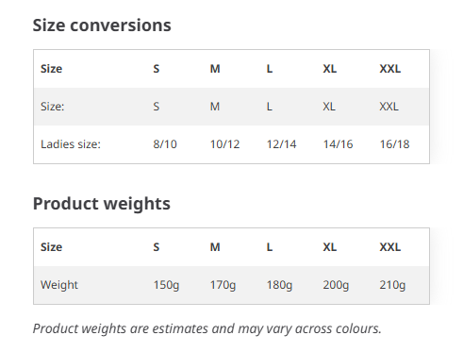Click the 210g weight value
Viewport: 463px width, 352px height.
(x=392, y=285)
